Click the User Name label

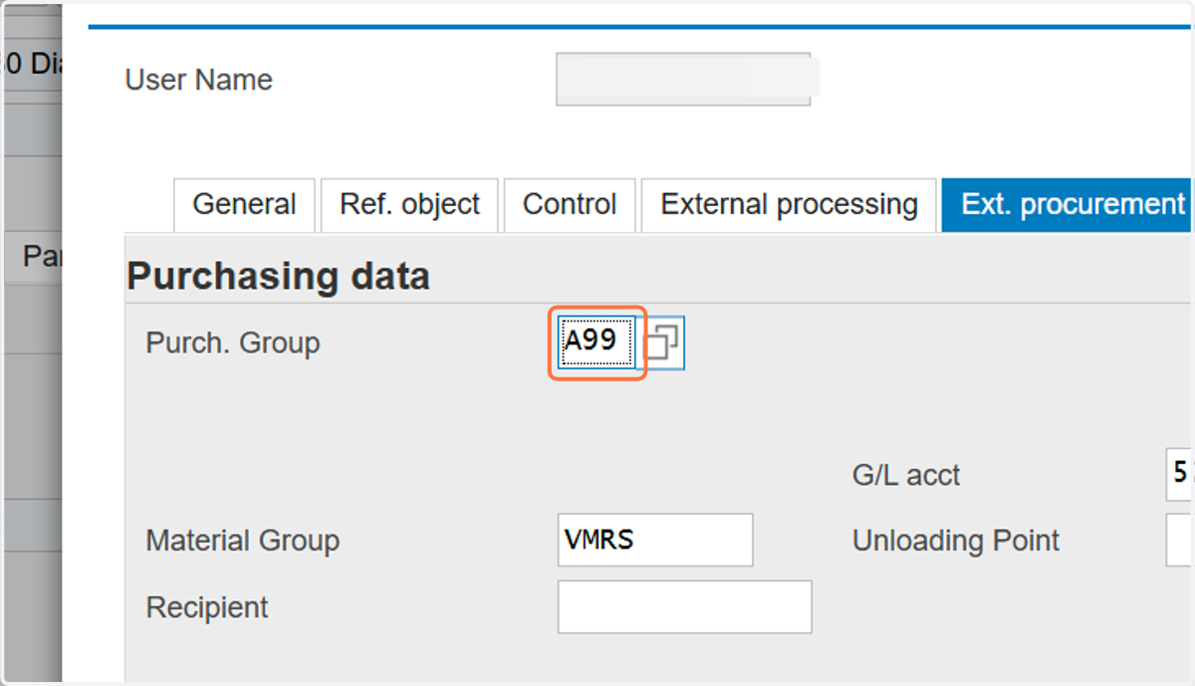pos(198,80)
